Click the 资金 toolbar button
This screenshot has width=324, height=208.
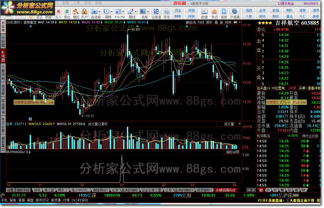coord(178,10)
